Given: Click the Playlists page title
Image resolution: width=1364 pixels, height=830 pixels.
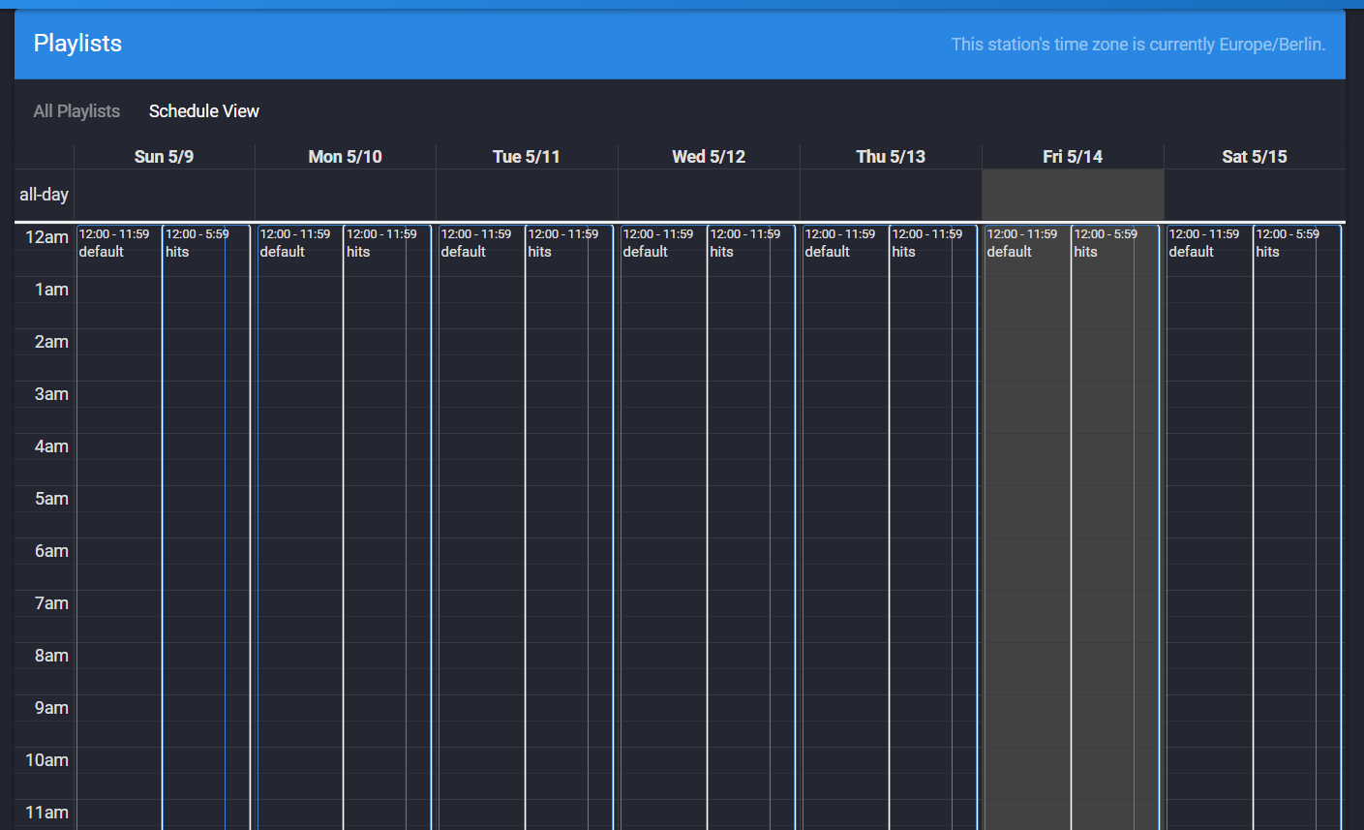Looking at the screenshot, I should [77, 44].
